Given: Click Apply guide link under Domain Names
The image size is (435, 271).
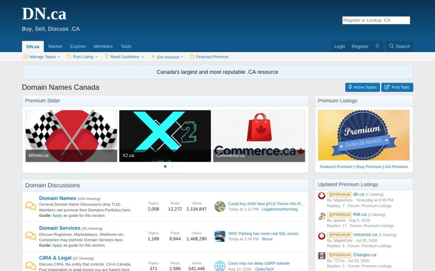Looking at the screenshot, I should tap(57, 216).
